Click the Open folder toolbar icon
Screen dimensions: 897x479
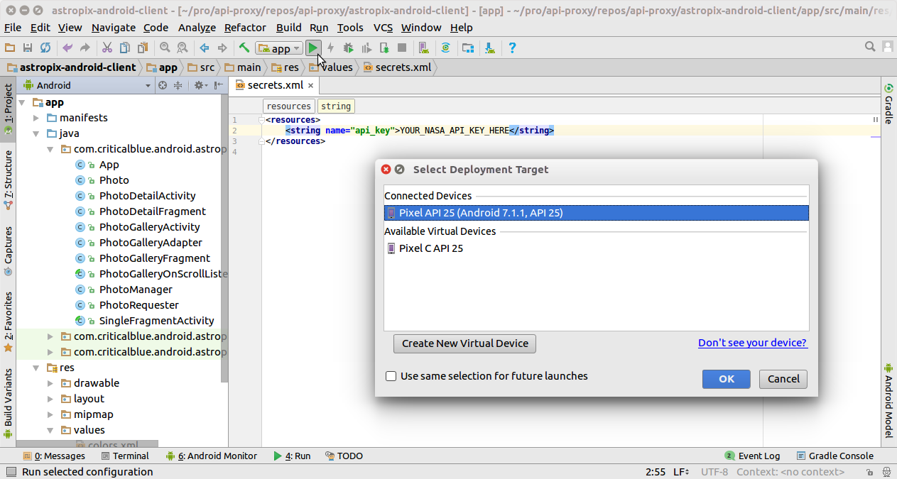[x=10, y=48]
